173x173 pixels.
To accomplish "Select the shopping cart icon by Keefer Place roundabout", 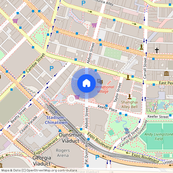I will click(77, 97).
